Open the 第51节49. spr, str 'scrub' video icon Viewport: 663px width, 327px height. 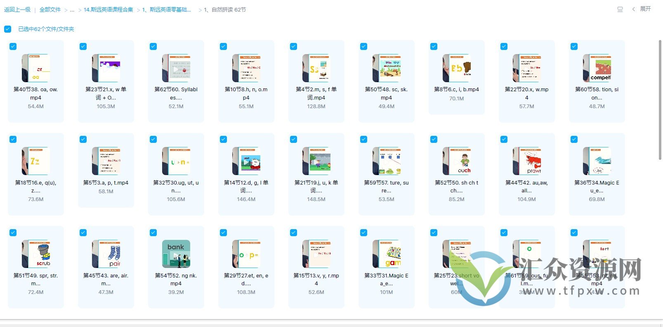point(36,254)
